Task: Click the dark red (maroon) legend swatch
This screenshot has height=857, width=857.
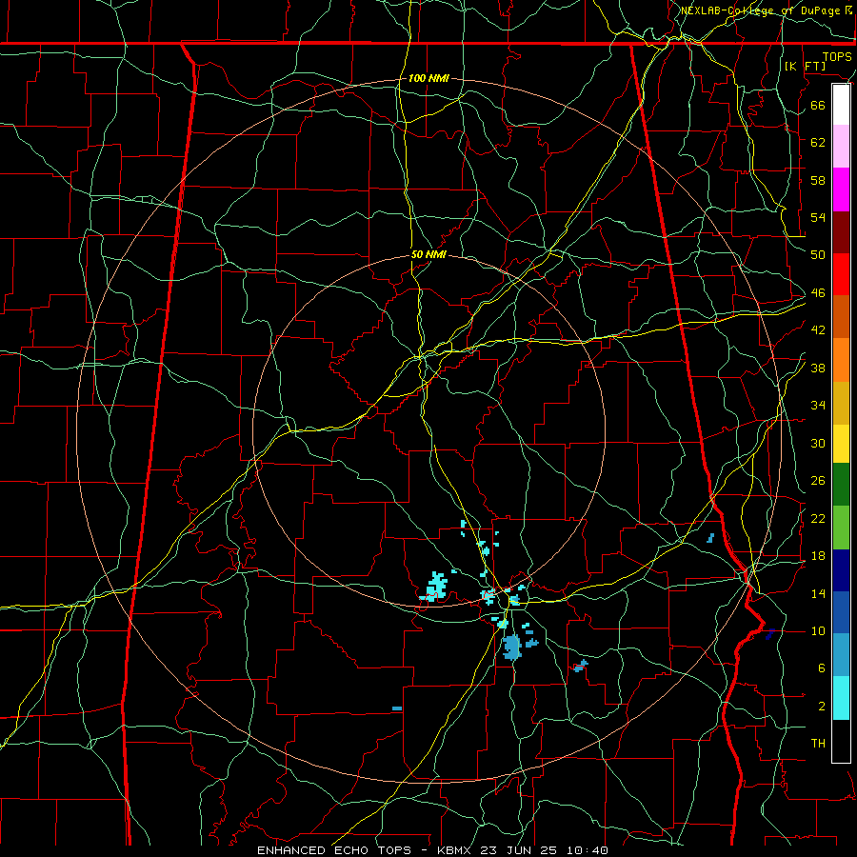Action: click(841, 232)
